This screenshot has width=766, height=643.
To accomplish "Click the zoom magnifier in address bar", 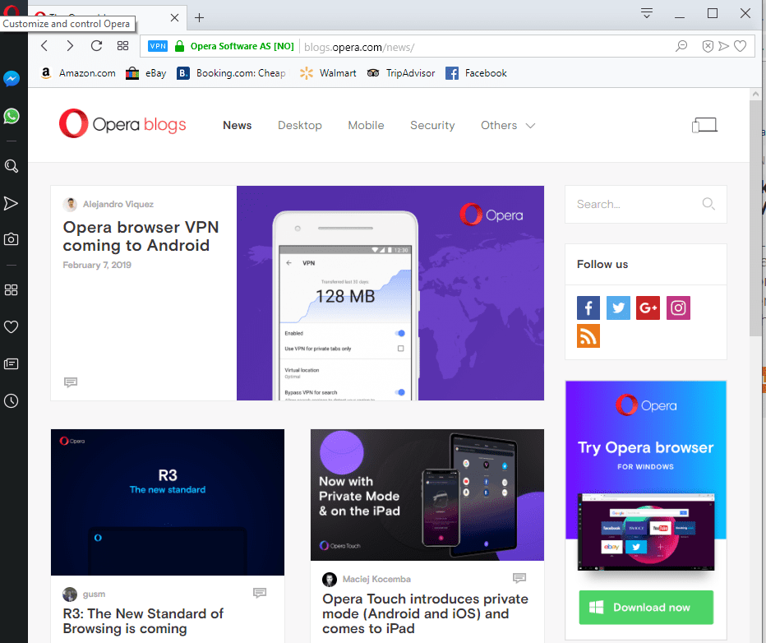I will tap(681, 46).
